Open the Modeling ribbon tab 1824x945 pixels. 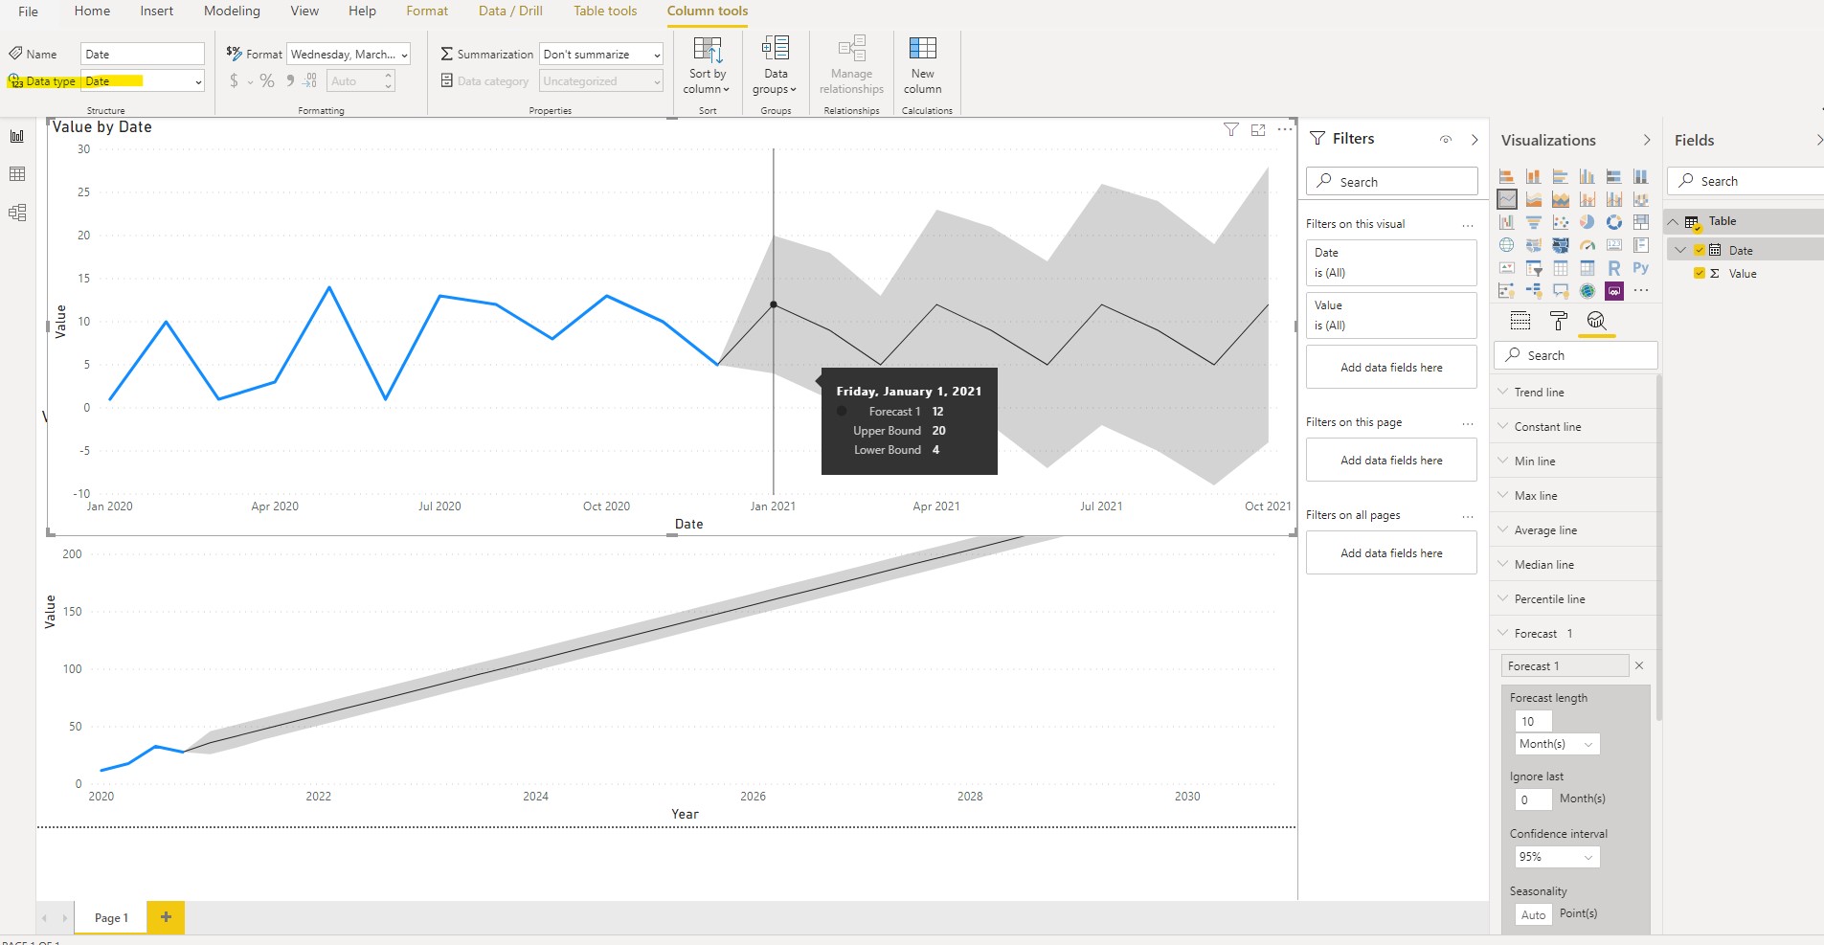point(232,11)
